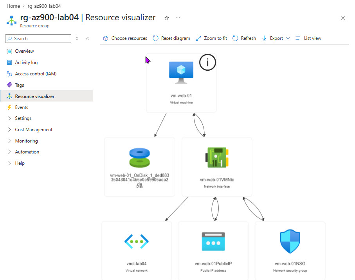Viewport: 355px width, 280px height.
Task: Click the vm-web-01 node label
Action: pyautogui.click(x=181, y=96)
